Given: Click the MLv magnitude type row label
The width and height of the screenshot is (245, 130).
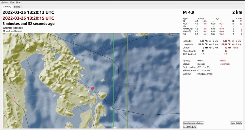Looking at the screenshot, I should coord(185,24).
